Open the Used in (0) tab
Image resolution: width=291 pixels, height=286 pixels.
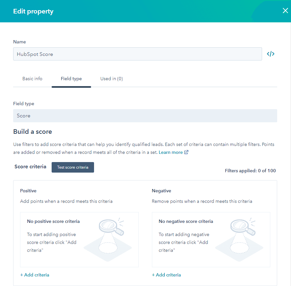(x=111, y=79)
